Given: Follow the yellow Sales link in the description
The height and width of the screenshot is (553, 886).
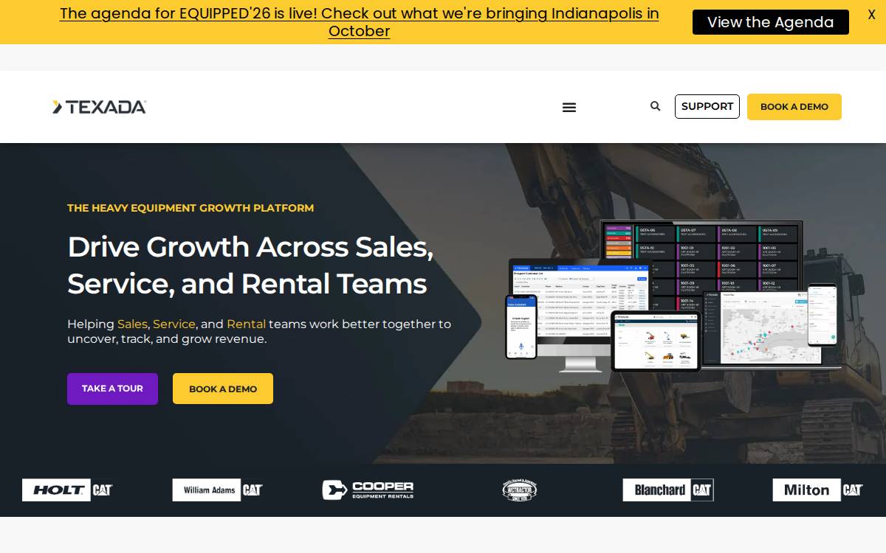Looking at the screenshot, I should 132,324.
